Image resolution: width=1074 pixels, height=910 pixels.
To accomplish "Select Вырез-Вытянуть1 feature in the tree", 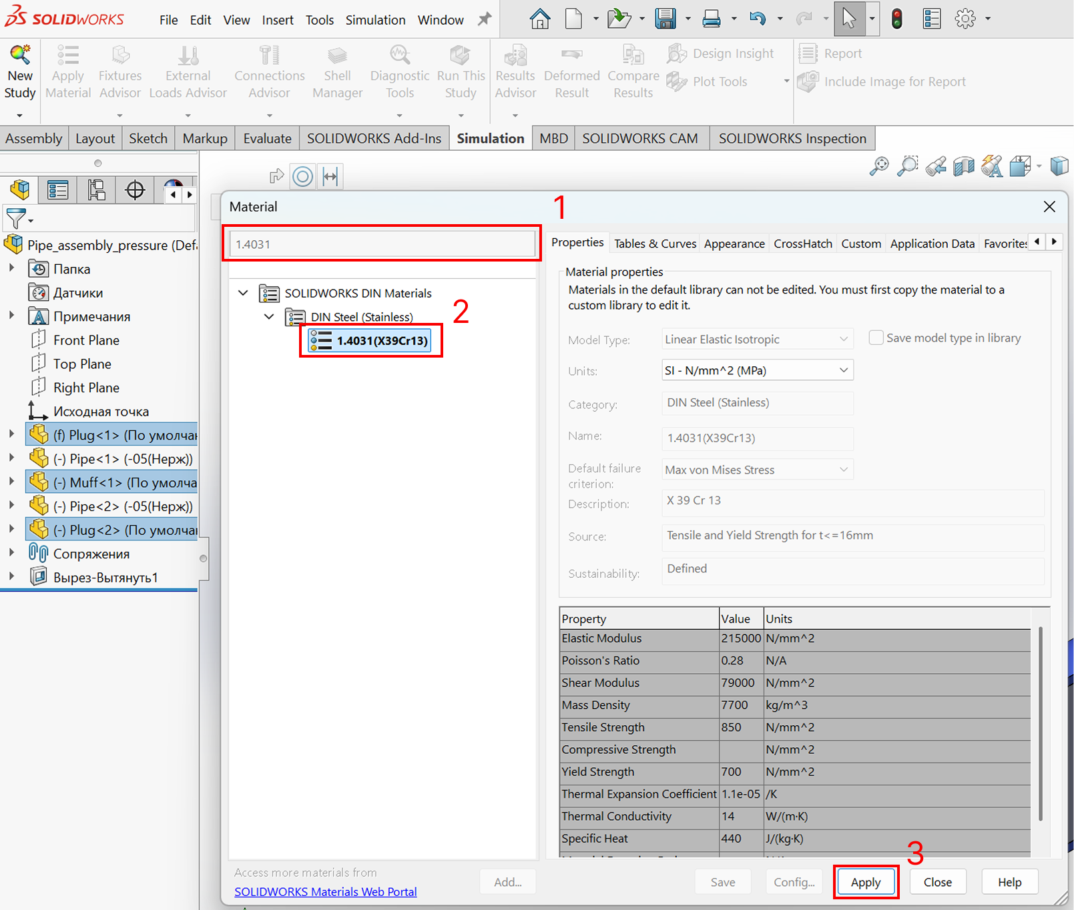I will click(x=93, y=577).
